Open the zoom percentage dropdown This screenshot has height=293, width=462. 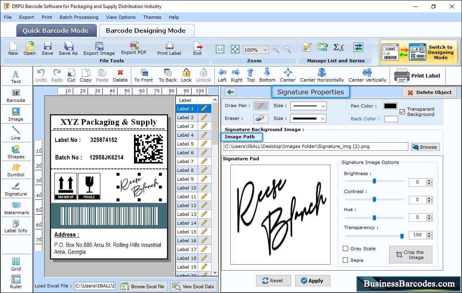click(265, 50)
